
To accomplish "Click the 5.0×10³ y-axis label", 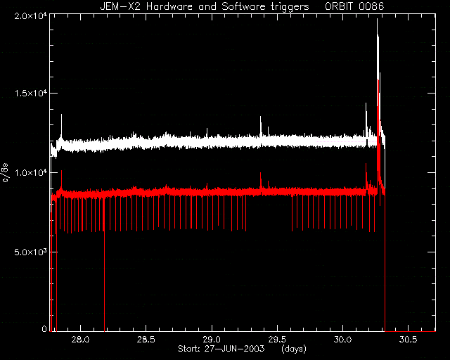I will coord(30,252).
